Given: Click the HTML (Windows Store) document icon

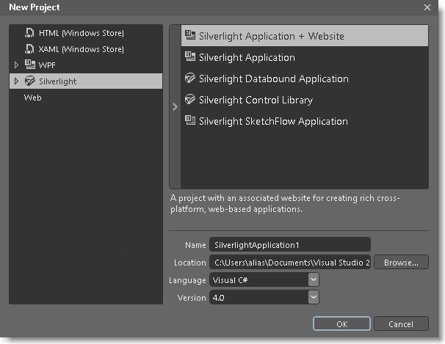Looking at the screenshot, I should [29, 33].
